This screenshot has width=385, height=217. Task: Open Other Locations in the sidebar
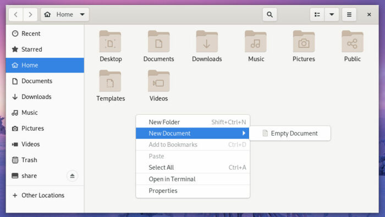coord(45,195)
